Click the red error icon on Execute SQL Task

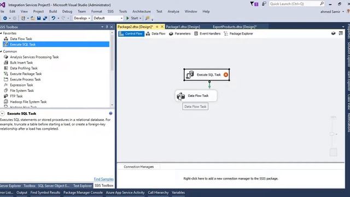pyautogui.click(x=226, y=74)
